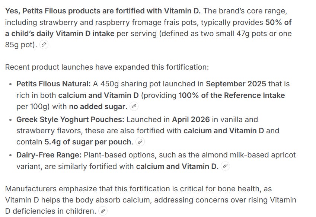This screenshot has width=316, height=217.
Task: Click the sentence starting "Manufacturers emphasize that this fortification"
Action: coord(150,200)
